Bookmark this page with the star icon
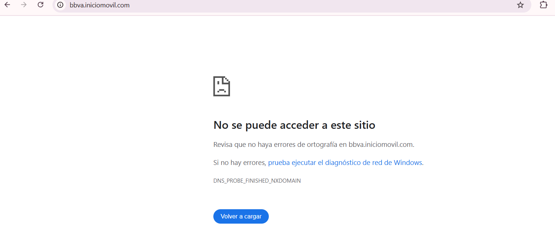This screenshot has height=231, width=555. (x=520, y=5)
